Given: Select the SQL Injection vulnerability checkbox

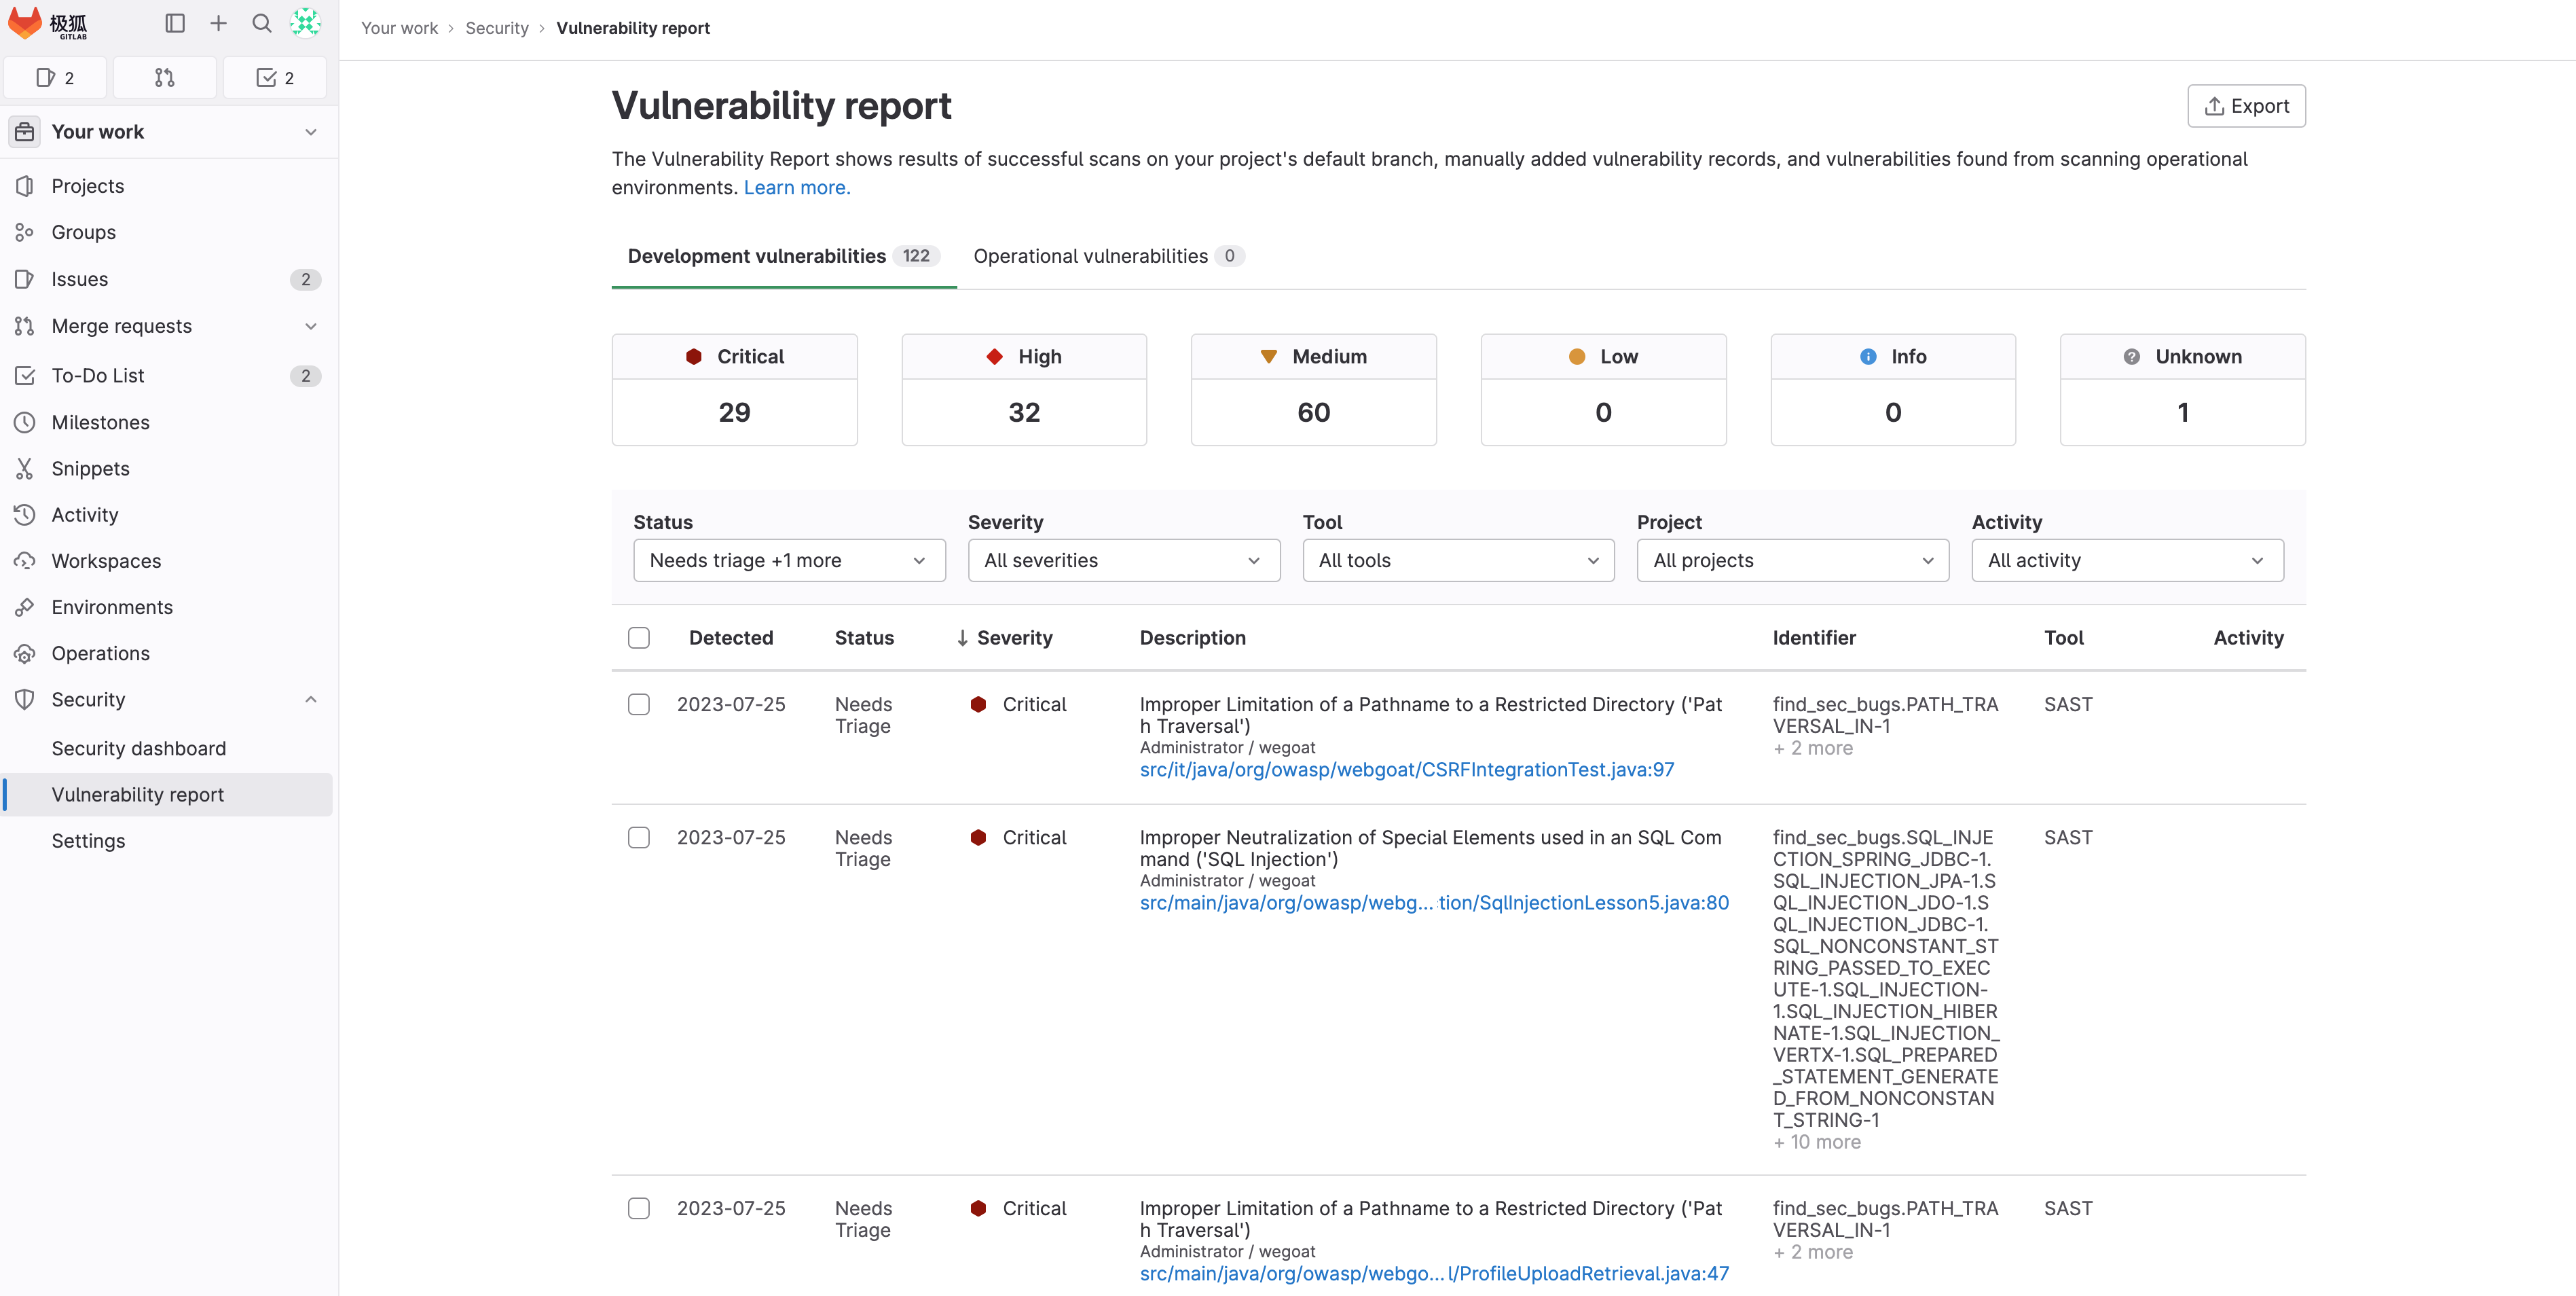Looking at the screenshot, I should click(639, 838).
